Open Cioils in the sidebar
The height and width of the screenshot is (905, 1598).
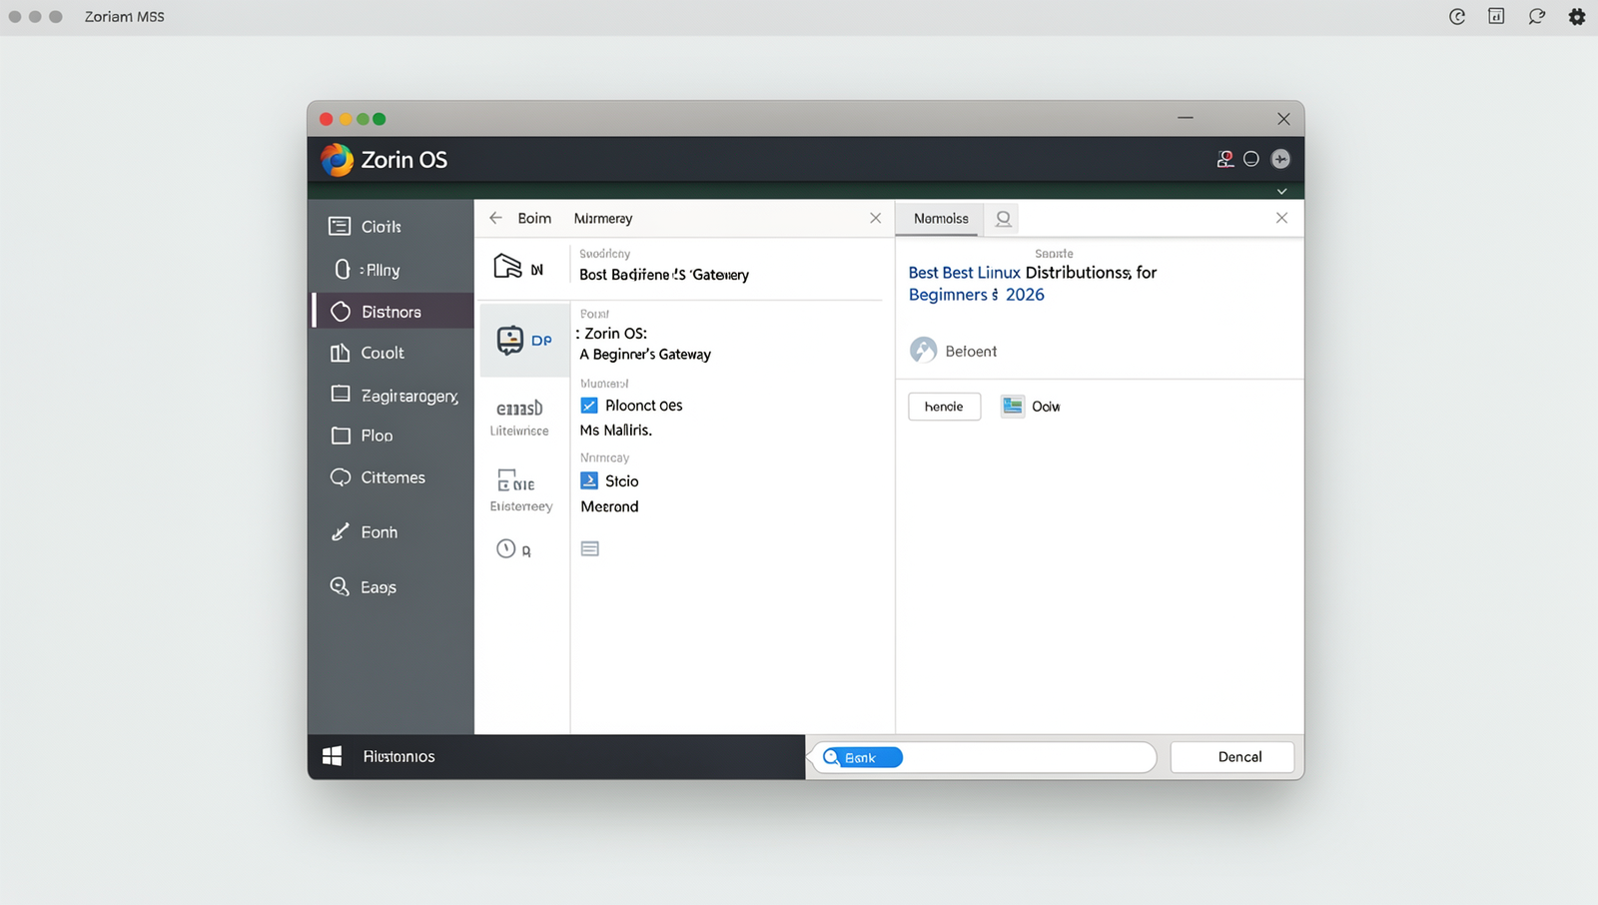click(x=391, y=227)
